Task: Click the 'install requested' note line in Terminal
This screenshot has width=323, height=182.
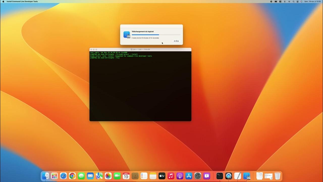Action: point(121,56)
